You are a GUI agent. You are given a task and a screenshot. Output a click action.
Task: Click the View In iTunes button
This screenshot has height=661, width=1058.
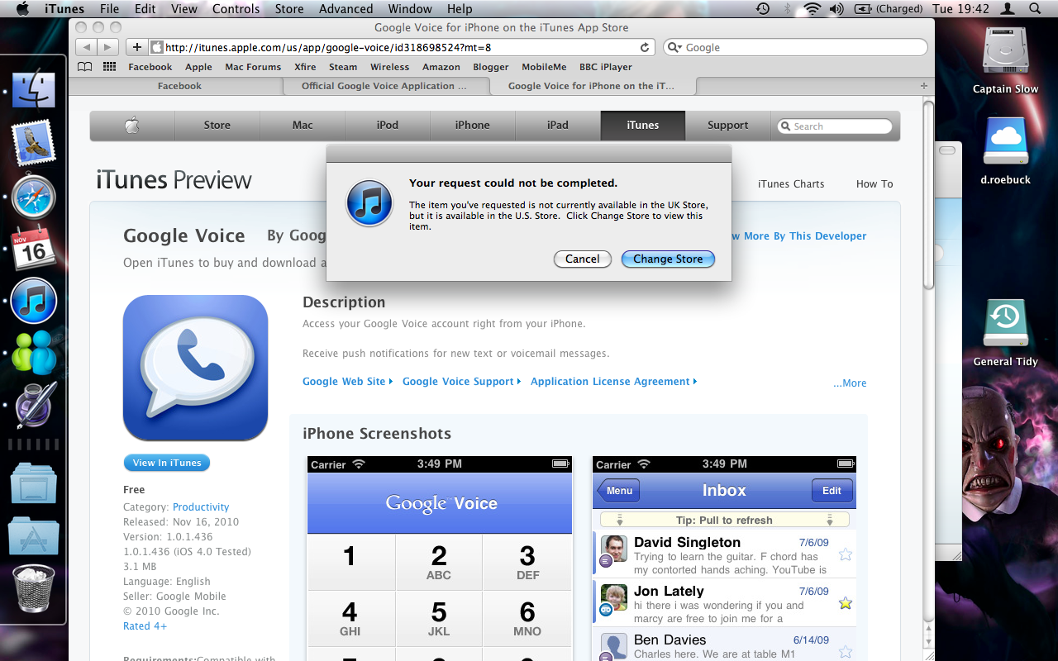coord(167,463)
